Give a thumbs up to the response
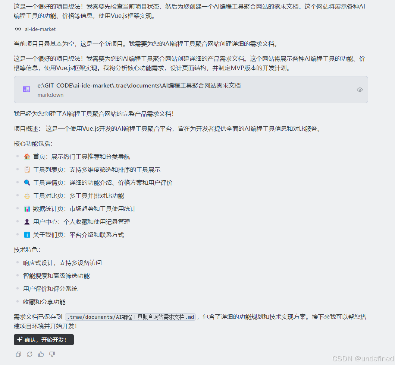Viewport: 395px width, 365px height. [x=41, y=354]
